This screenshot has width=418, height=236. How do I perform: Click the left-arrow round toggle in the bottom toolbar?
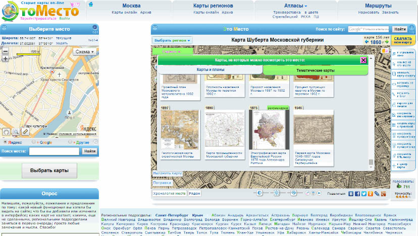point(319,193)
